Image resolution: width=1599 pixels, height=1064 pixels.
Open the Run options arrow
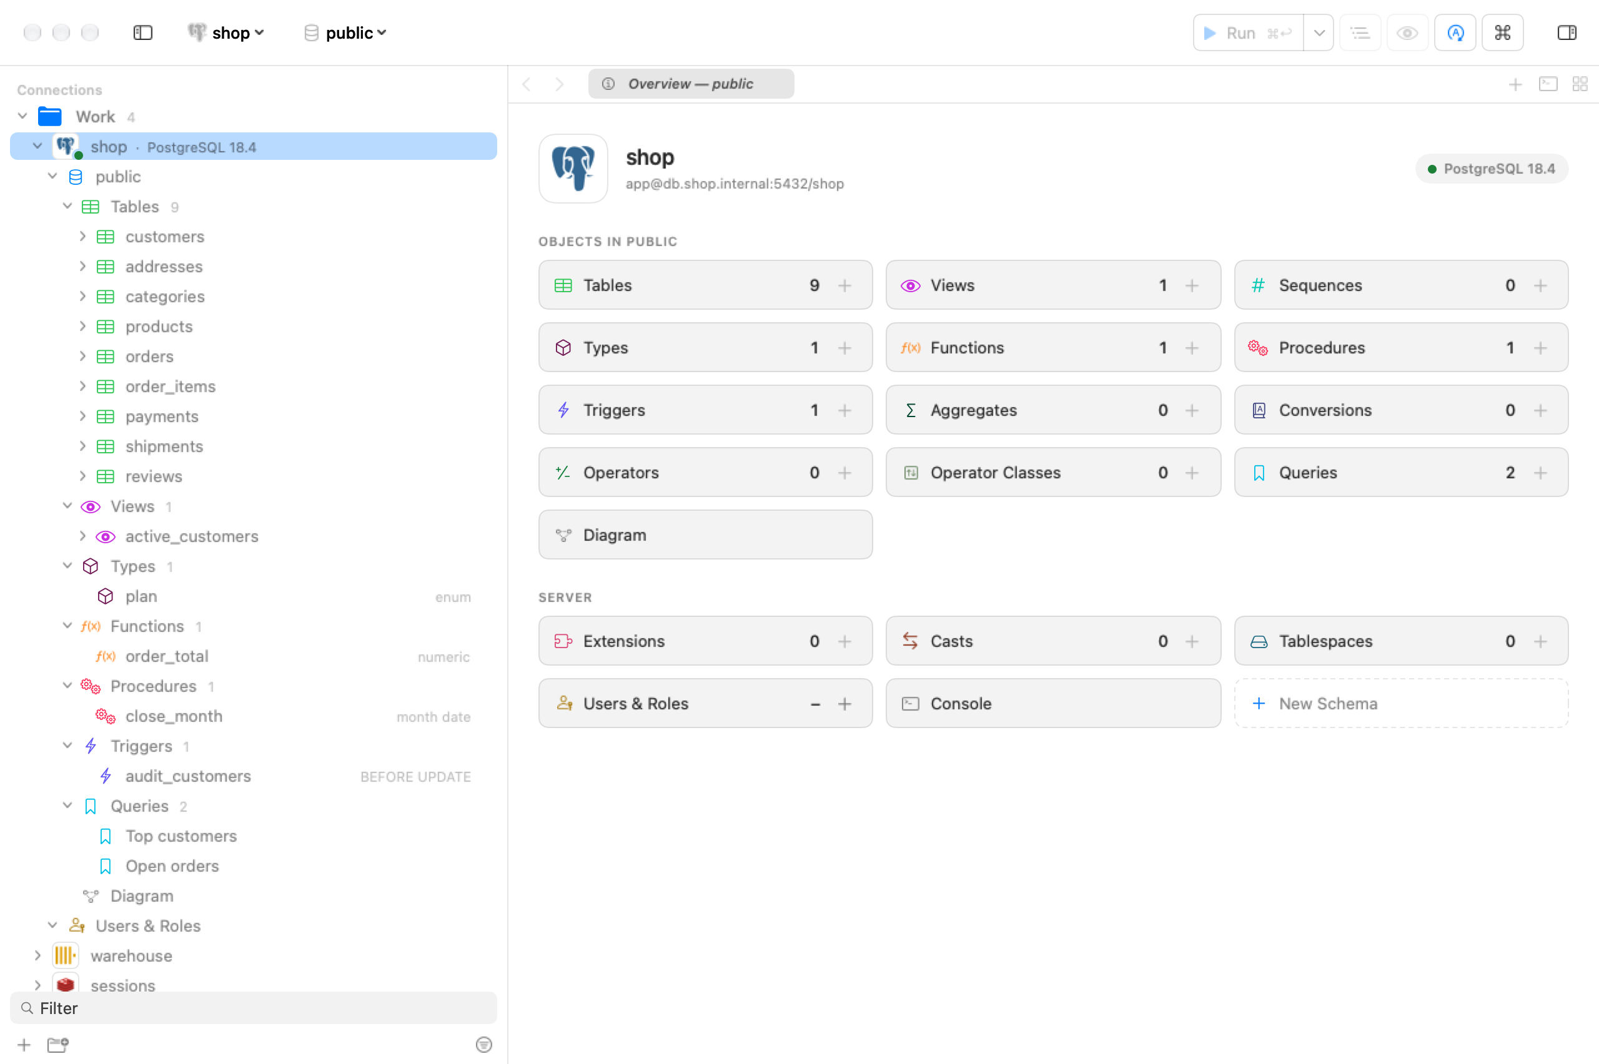tap(1319, 32)
